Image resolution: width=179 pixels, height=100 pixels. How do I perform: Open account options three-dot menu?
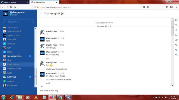click(x=32, y=14)
